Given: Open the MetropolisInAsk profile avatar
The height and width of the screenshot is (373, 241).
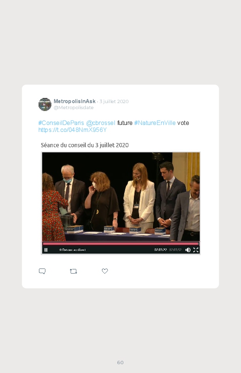Looking at the screenshot, I should [x=45, y=104].
